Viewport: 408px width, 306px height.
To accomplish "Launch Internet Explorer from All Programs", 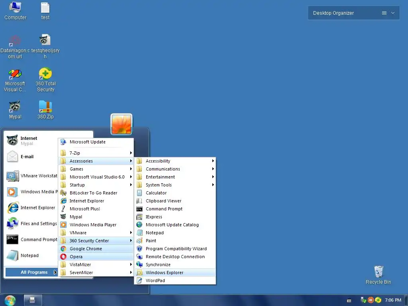I will coord(96,201).
